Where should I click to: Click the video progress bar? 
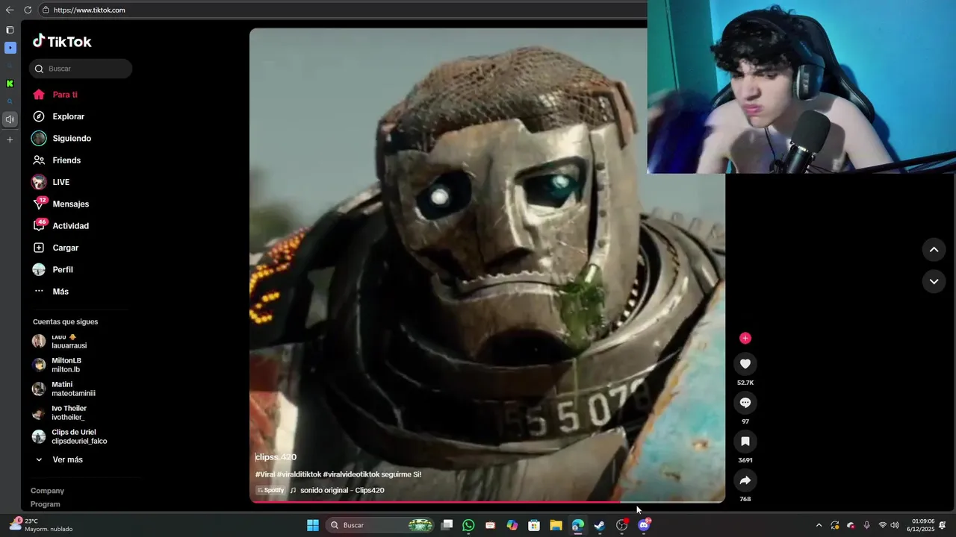coord(487,502)
